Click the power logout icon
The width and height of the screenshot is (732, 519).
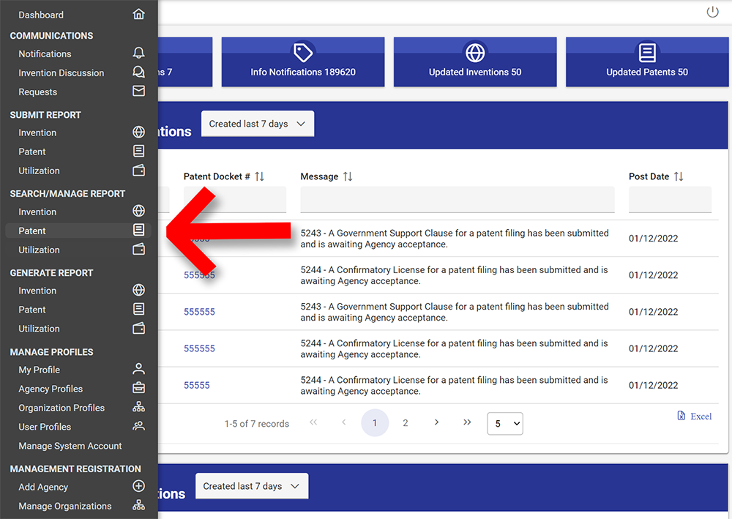(712, 12)
